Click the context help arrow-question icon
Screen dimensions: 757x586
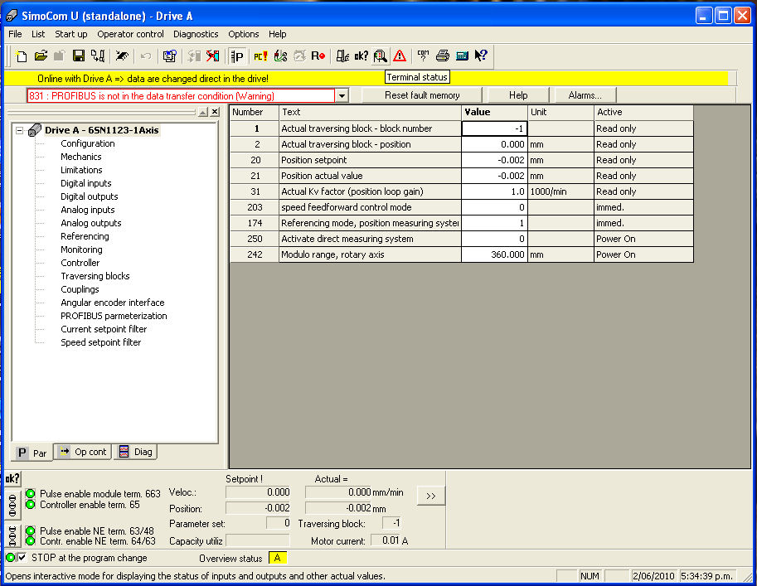coord(481,56)
